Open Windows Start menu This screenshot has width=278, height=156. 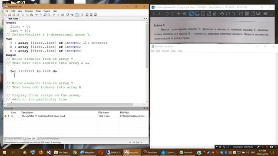pos(4,152)
